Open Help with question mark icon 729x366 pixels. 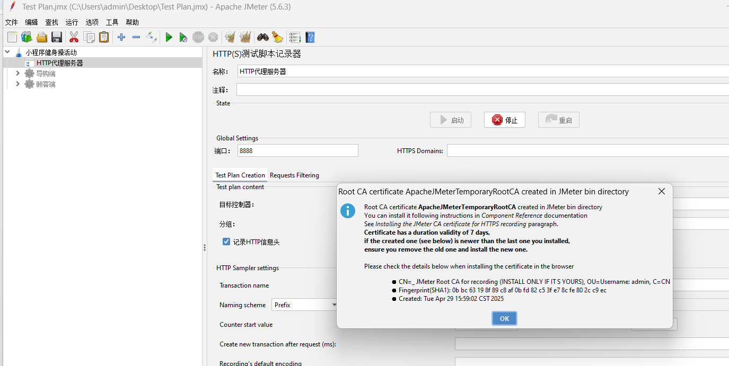[x=310, y=37]
